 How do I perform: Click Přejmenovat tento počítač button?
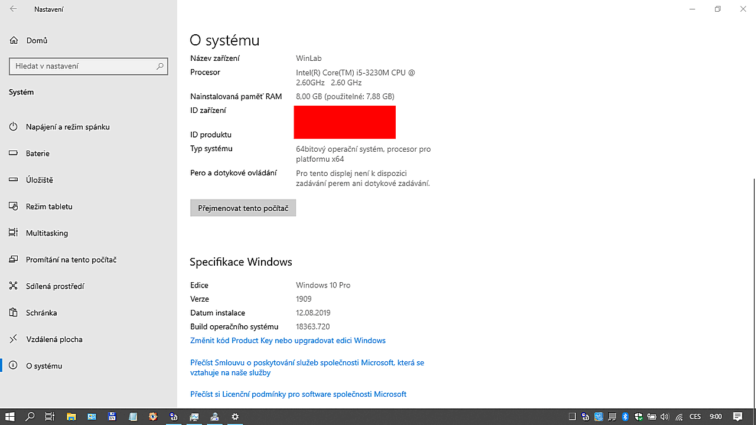pyautogui.click(x=243, y=208)
